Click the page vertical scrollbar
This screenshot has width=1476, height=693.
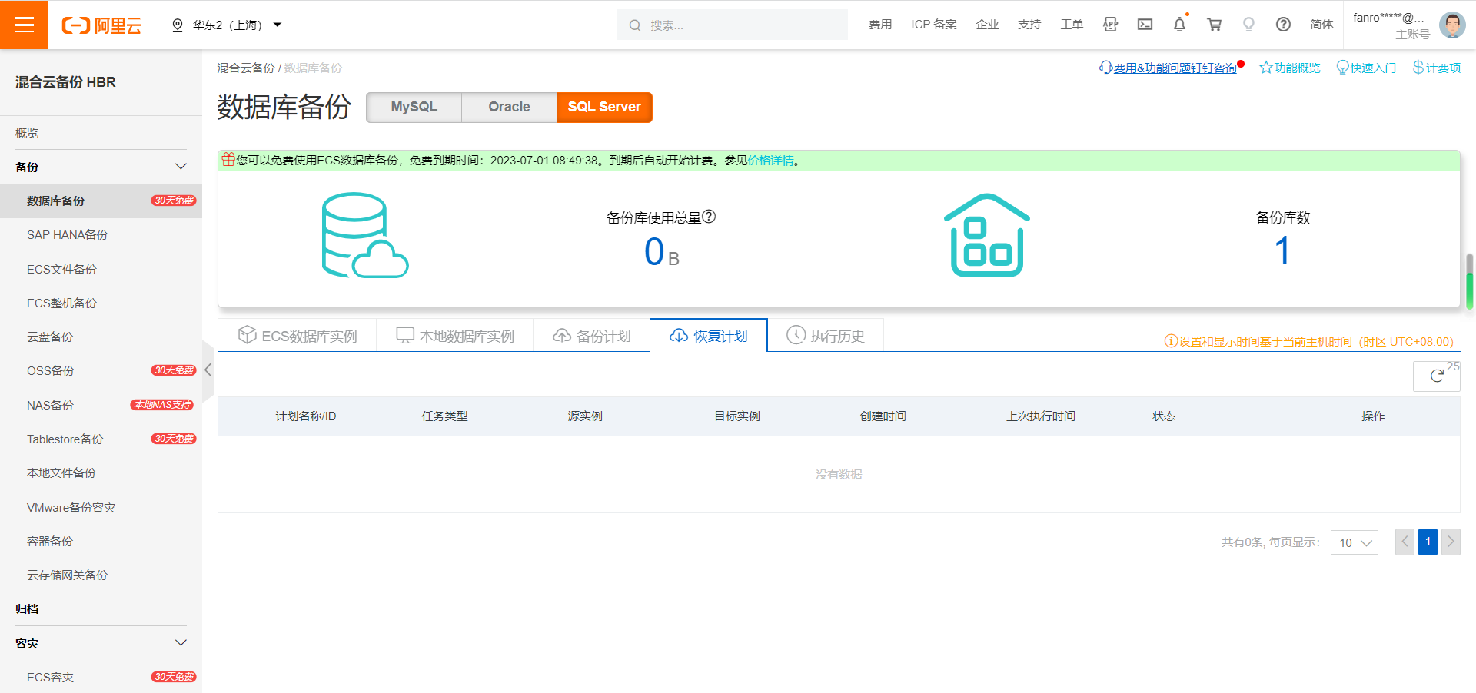coord(1470,281)
